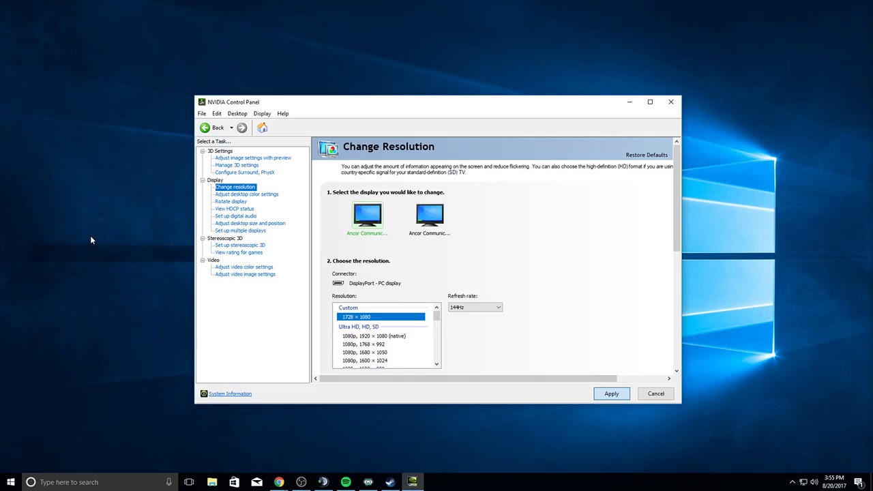Open the Desktop menu
Image resolution: width=873 pixels, height=491 pixels.
click(x=237, y=114)
